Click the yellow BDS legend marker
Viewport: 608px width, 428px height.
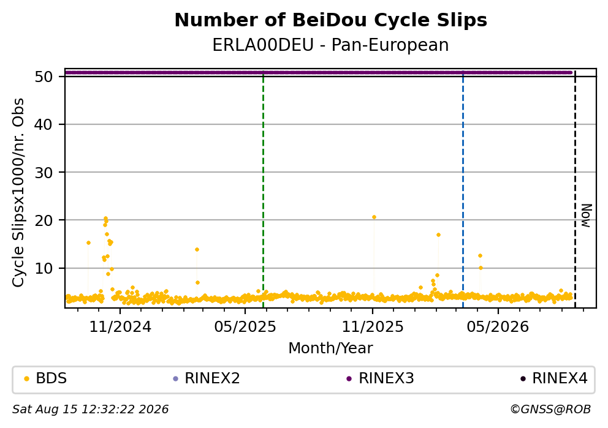26,379
